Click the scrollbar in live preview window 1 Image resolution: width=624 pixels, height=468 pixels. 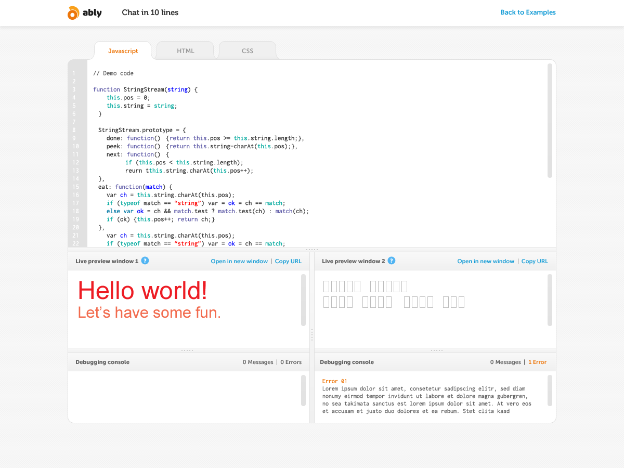[x=303, y=300]
